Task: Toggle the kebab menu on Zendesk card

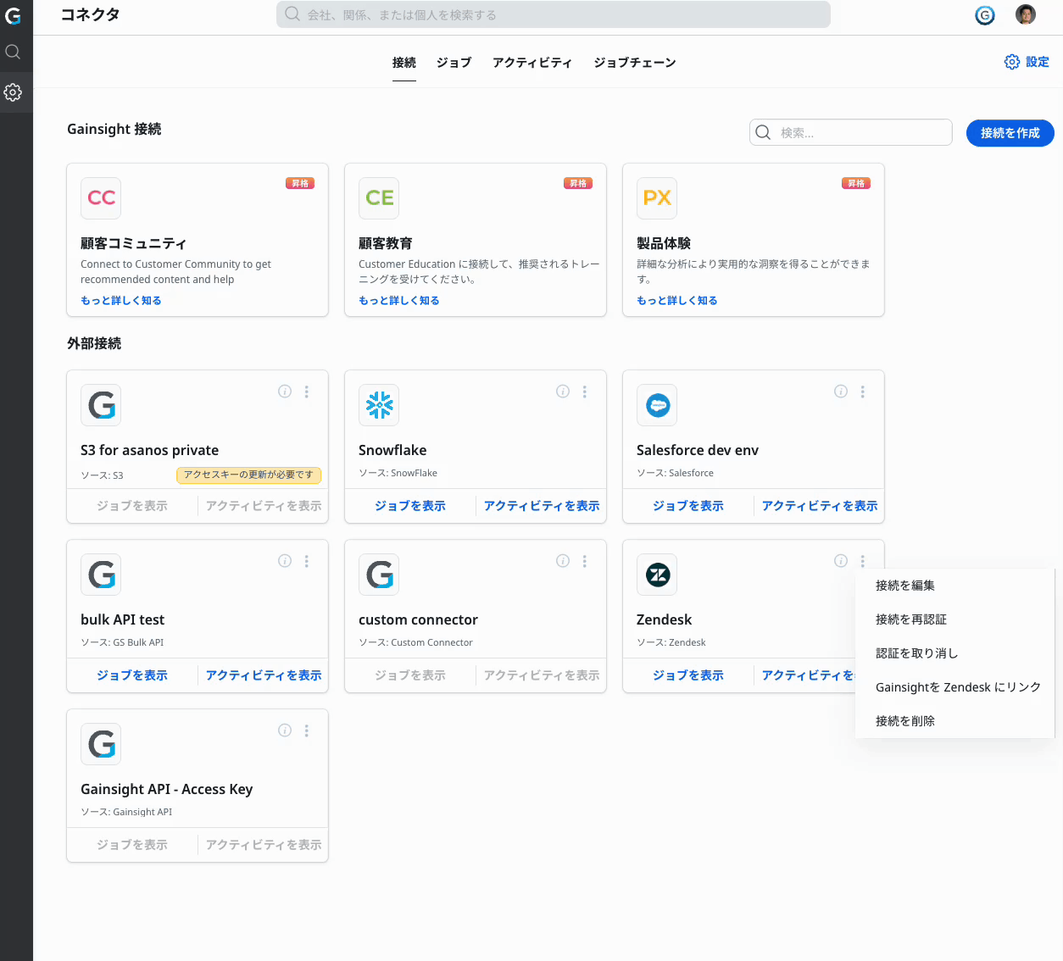Action: [863, 561]
